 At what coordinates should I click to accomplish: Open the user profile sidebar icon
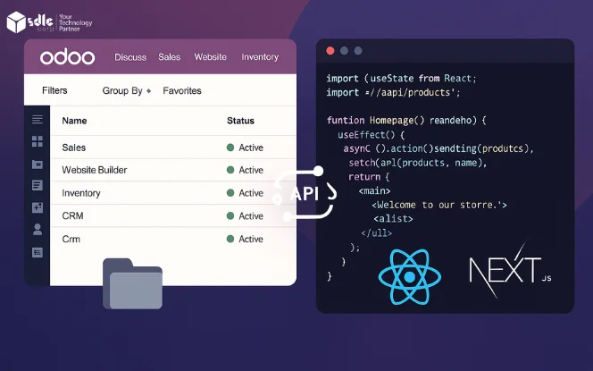(38, 230)
